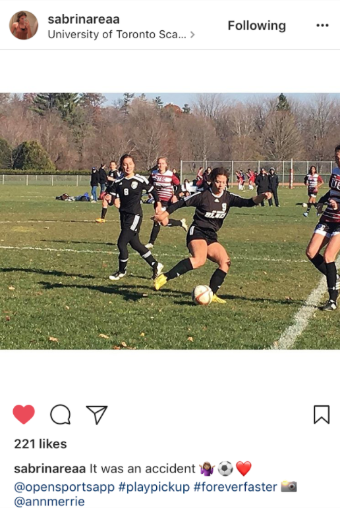The image size is (340, 508).
Task: Save post with bookmark icon
Action: [x=322, y=415]
